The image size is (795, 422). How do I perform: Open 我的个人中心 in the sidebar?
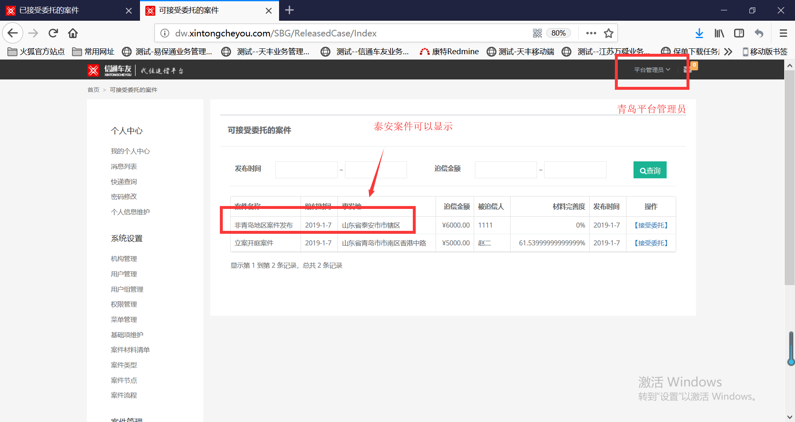click(130, 151)
